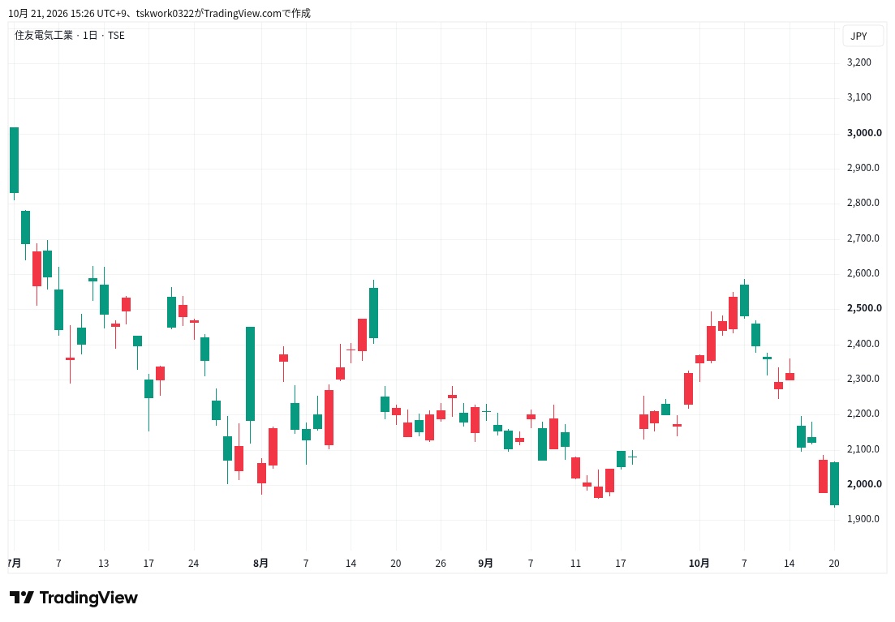
Task: Click the 3,000.0 price axis label
Action: point(864,133)
